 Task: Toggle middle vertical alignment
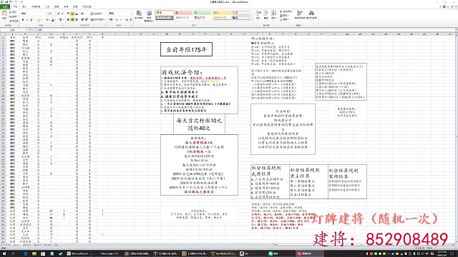72,14
